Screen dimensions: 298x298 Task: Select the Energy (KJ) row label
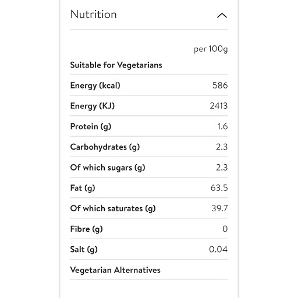(x=93, y=106)
